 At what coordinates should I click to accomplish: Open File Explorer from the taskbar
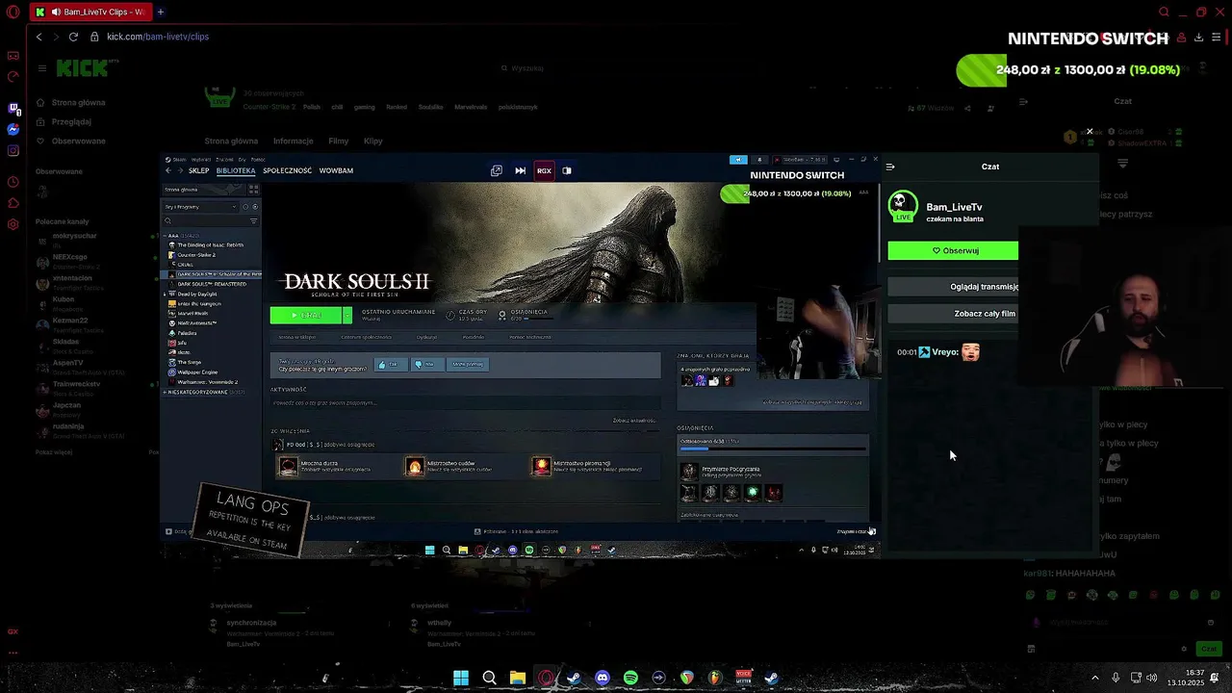pyautogui.click(x=518, y=678)
